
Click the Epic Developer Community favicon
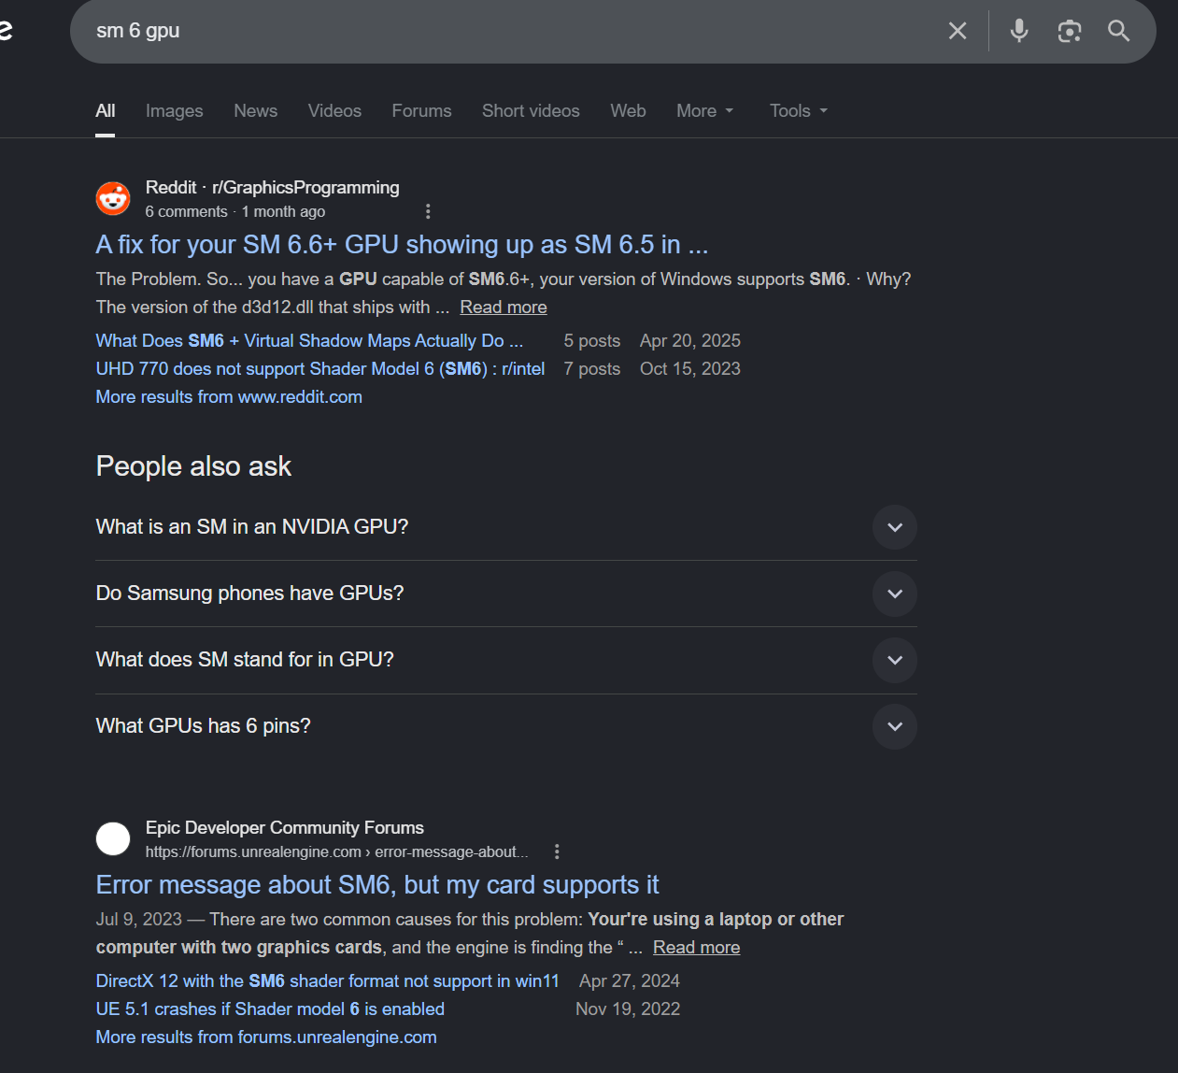tap(113, 838)
